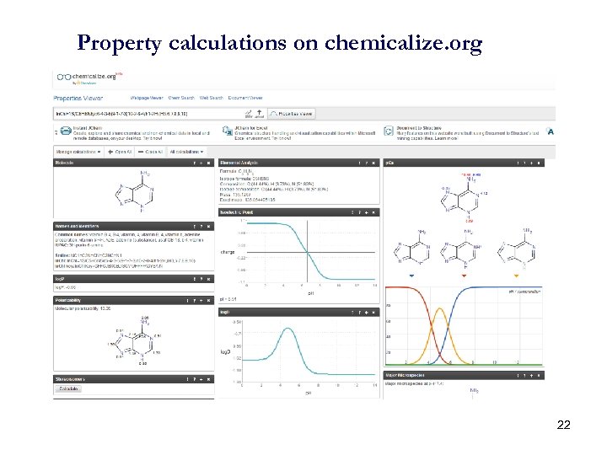Select the blue microspecies triangle marker
Screen dimensions: 607x455
411,276
